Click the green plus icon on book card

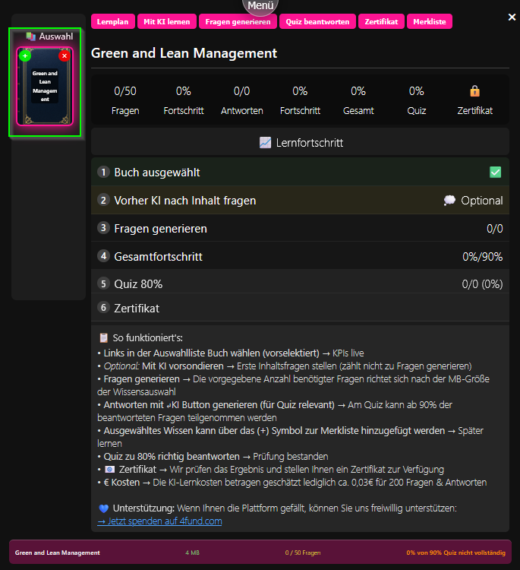tap(25, 56)
